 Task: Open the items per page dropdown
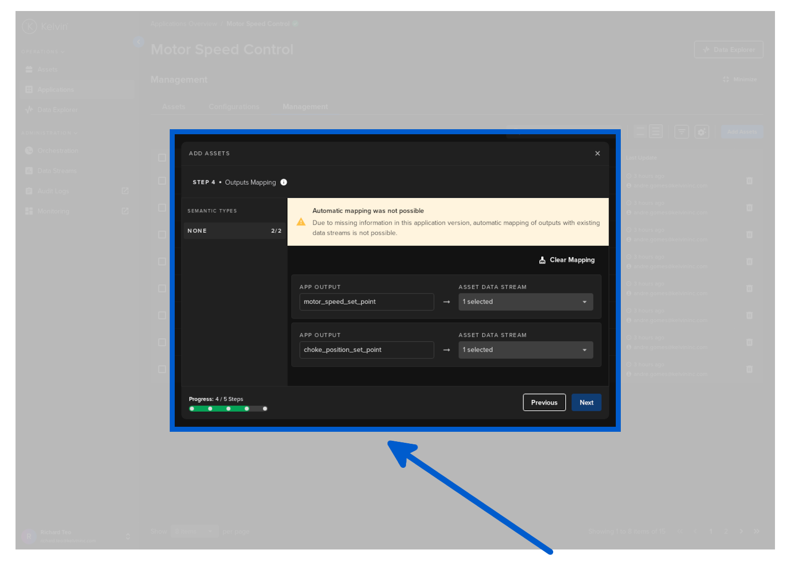click(x=195, y=531)
